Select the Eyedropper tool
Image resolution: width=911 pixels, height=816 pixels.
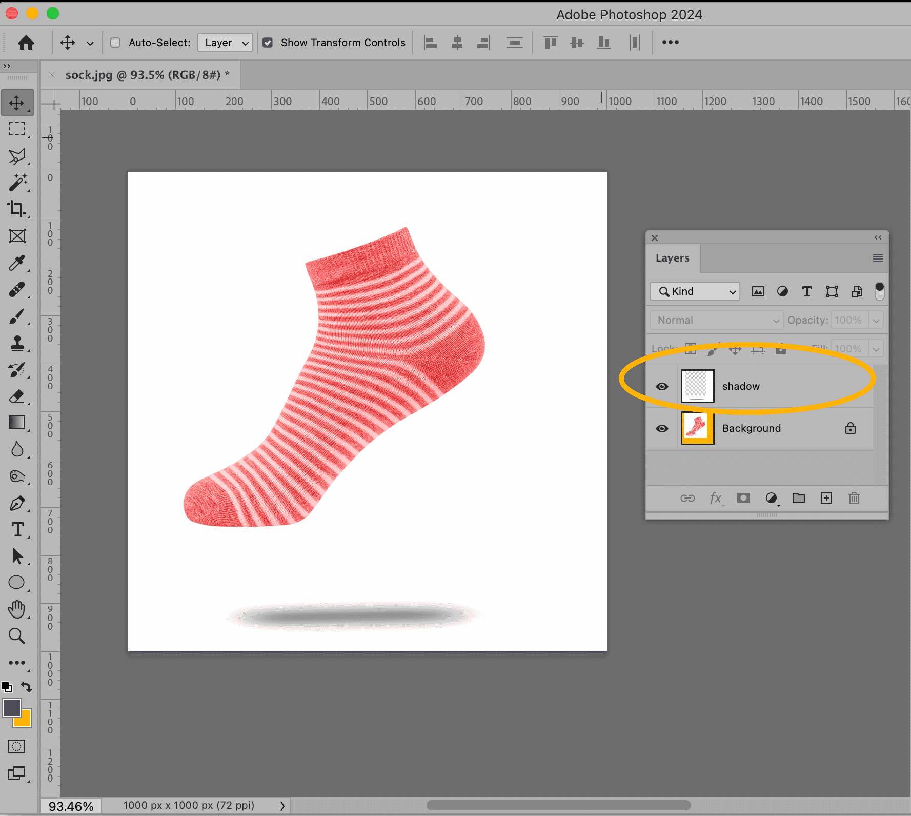pyautogui.click(x=17, y=263)
